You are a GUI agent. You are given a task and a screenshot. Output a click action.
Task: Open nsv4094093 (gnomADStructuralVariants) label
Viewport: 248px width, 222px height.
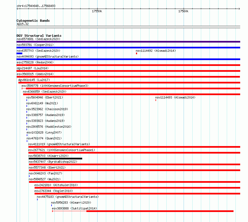tap(48, 56)
